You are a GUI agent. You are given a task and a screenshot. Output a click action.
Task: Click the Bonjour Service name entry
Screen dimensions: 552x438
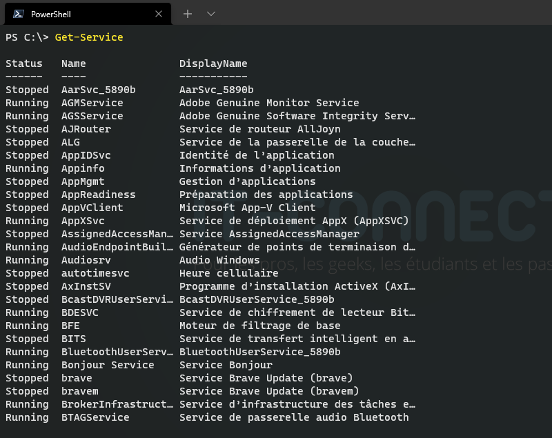pos(108,365)
